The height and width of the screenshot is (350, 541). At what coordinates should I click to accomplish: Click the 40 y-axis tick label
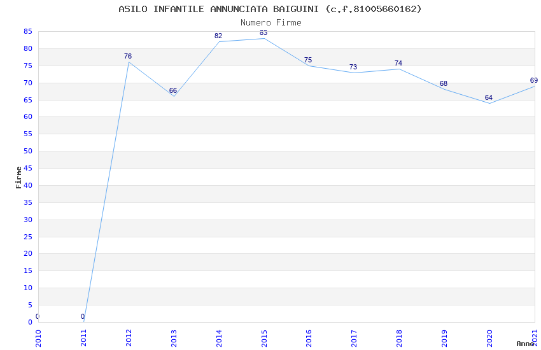(x=28, y=185)
